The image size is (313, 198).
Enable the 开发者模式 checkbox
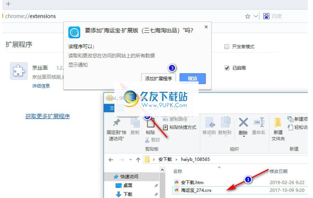227,46
